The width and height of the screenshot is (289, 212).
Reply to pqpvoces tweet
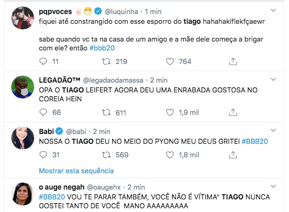click(43, 61)
